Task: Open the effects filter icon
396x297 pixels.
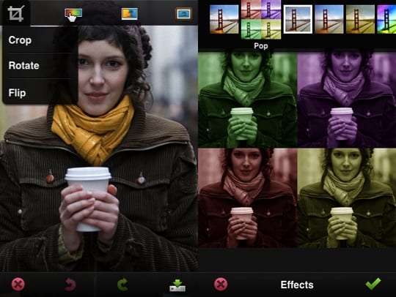Action: click(x=130, y=14)
